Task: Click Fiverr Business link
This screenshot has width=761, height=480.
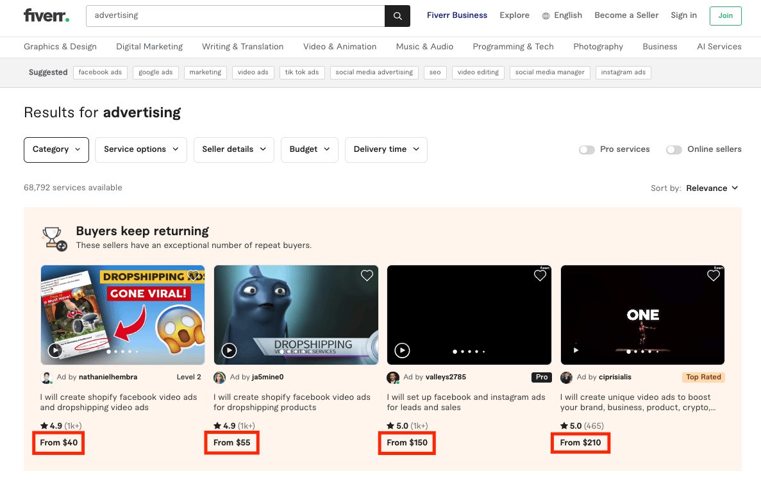Action: point(457,15)
